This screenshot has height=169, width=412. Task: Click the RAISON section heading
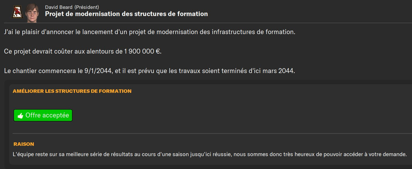click(x=24, y=144)
